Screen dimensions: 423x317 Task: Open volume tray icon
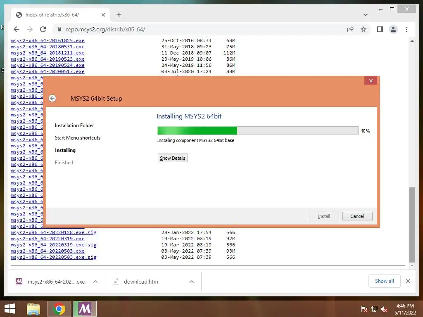384,309
